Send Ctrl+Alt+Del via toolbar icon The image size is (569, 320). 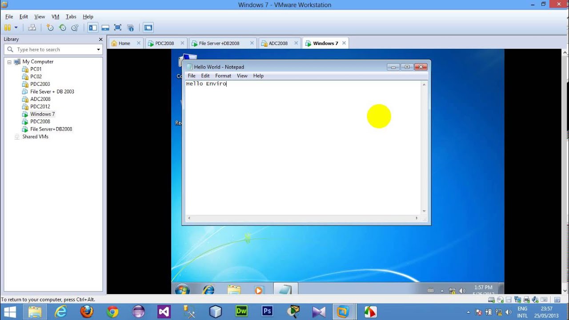32,28
